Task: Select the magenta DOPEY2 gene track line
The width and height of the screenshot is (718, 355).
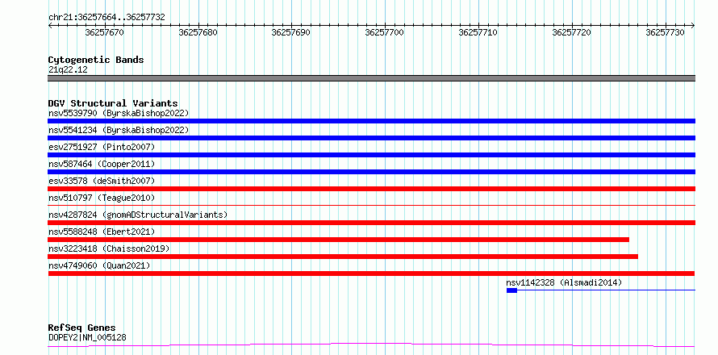Action: point(371,345)
